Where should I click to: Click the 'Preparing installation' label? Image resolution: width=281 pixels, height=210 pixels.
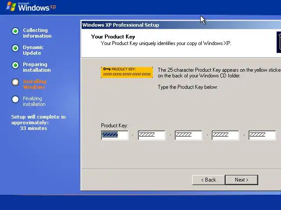pos(37,67)
